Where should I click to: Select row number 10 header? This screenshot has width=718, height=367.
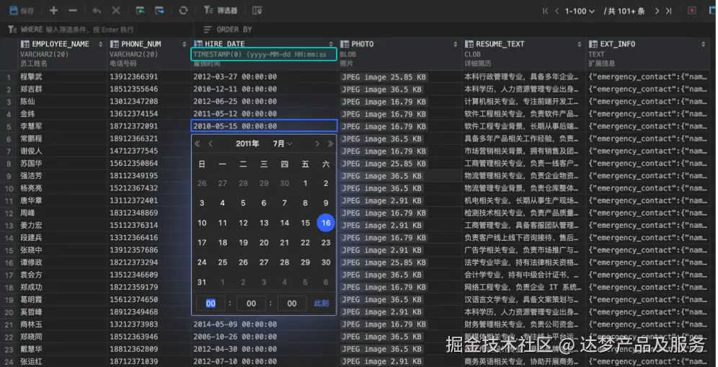coord(9,188)
